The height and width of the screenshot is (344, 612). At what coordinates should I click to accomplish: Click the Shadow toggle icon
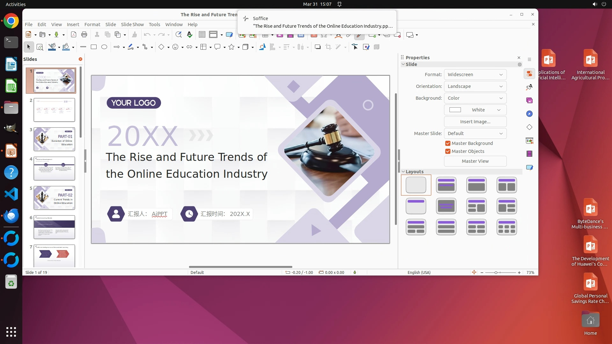(317, 47)
